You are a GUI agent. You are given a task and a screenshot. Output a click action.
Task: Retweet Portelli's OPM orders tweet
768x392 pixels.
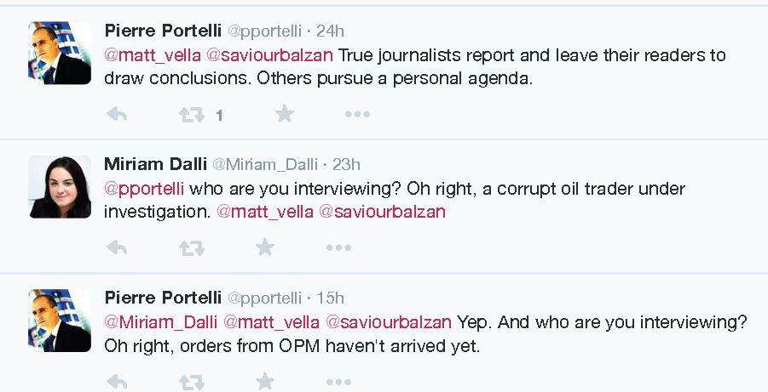coord(191,381)
